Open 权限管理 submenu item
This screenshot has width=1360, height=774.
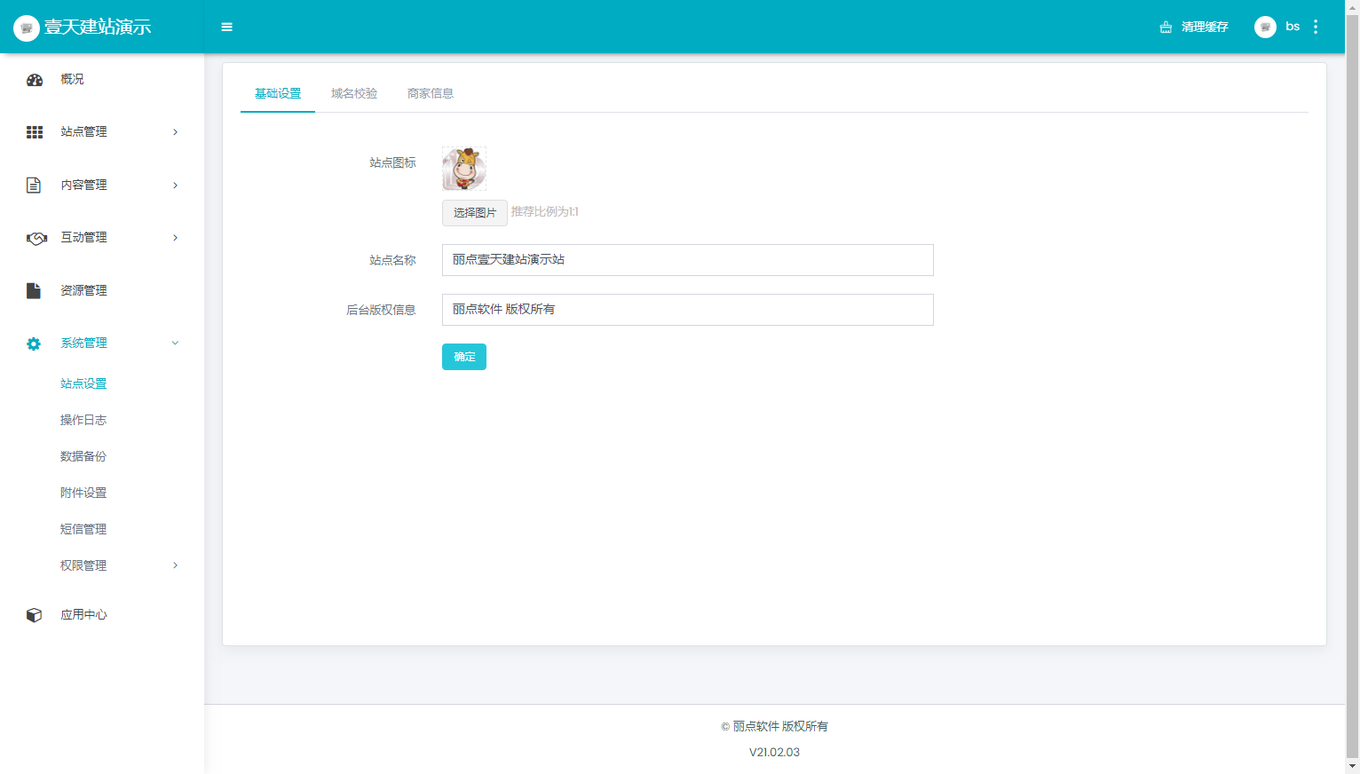click(83, 565)
